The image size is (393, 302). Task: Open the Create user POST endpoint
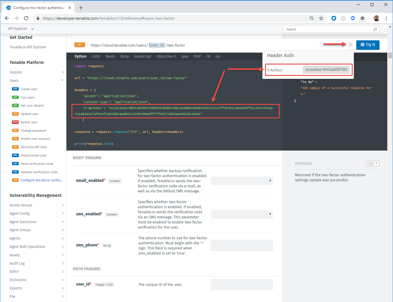tap(29, 89)
